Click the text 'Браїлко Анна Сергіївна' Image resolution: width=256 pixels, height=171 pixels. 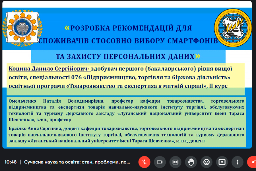[x=35, y=129]
